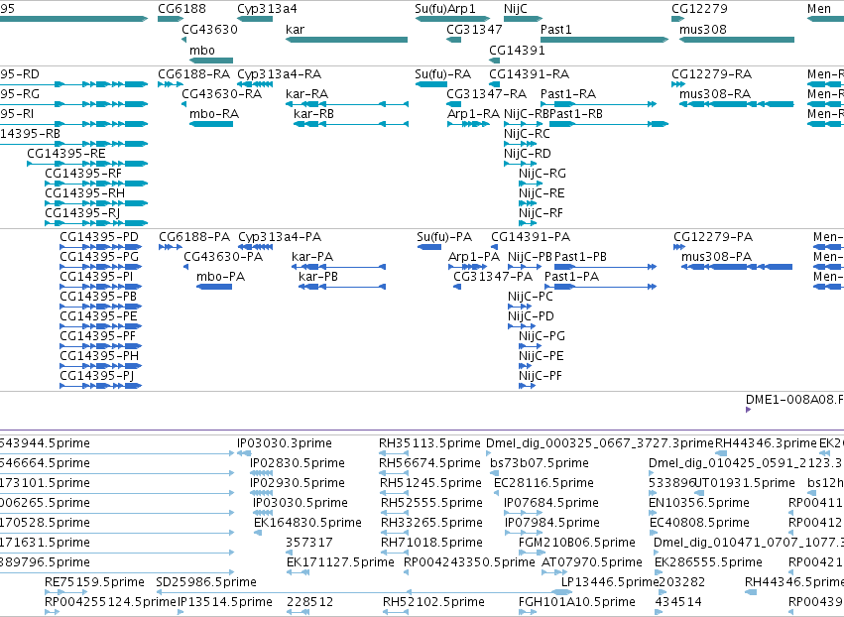Click the Past1 gene label

click(x=556, y=29)
